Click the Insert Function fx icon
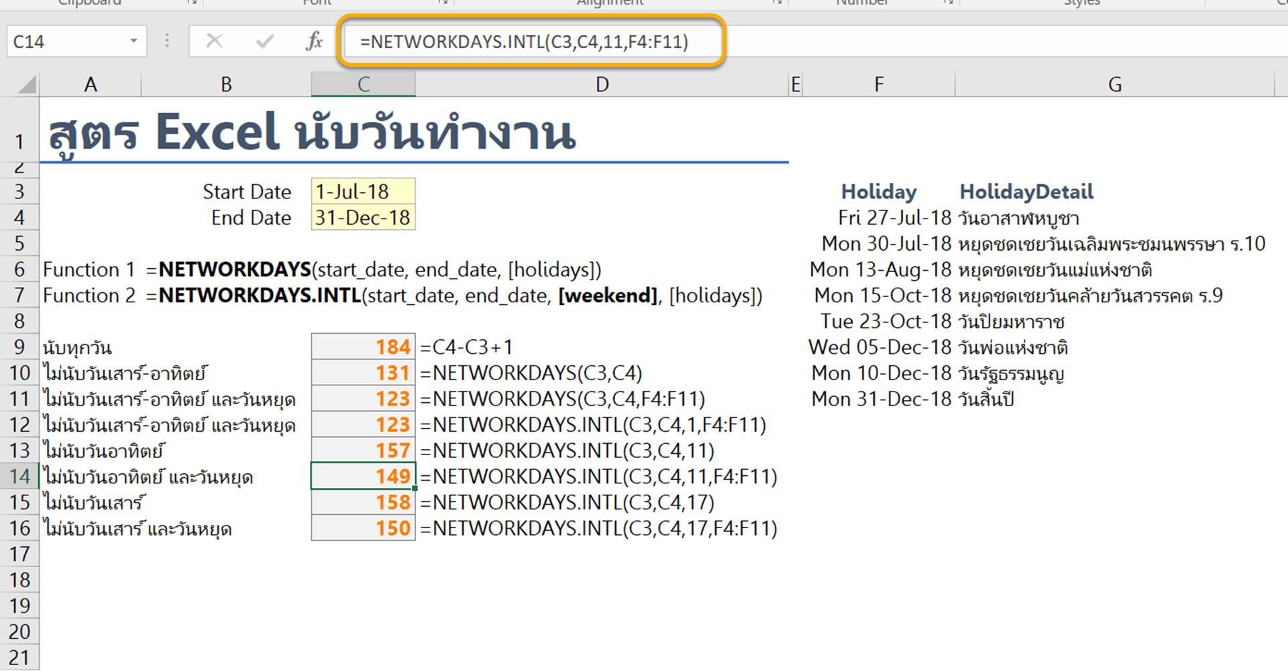 click(x=314, y=42)
